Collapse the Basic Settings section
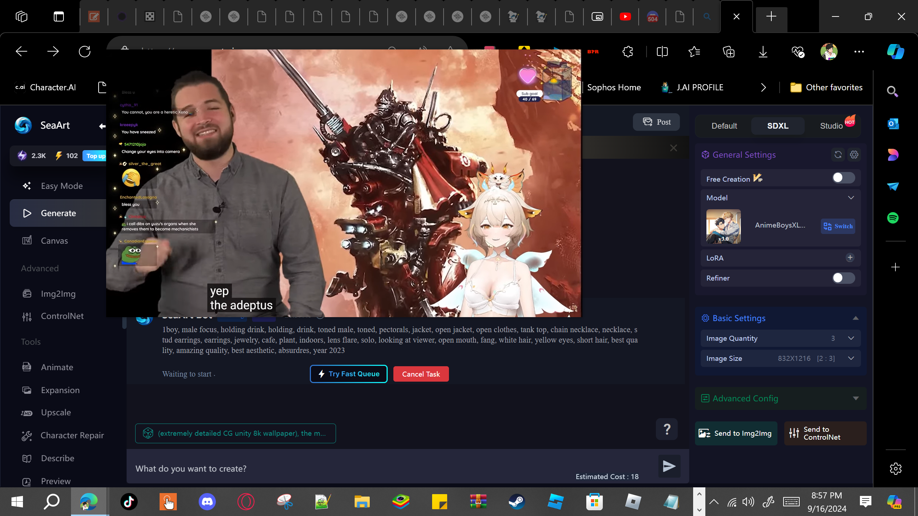This screenshot has height=516, width=918. pyautogui.click(x=856, y=318)
